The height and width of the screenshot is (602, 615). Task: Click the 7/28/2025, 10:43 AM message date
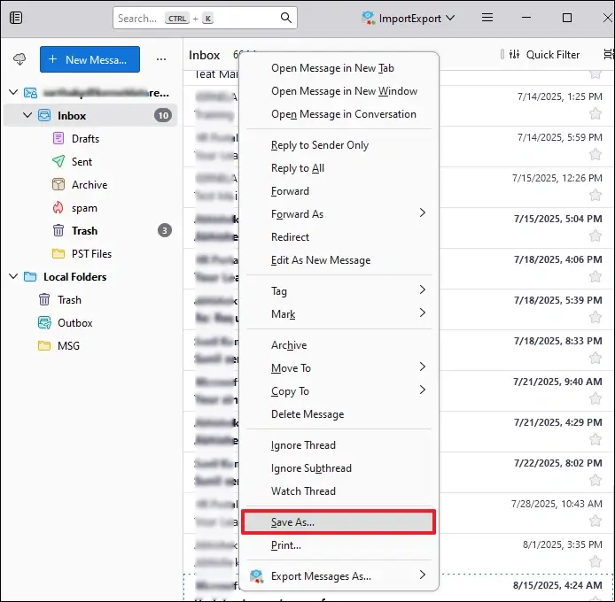pos(557,504)
